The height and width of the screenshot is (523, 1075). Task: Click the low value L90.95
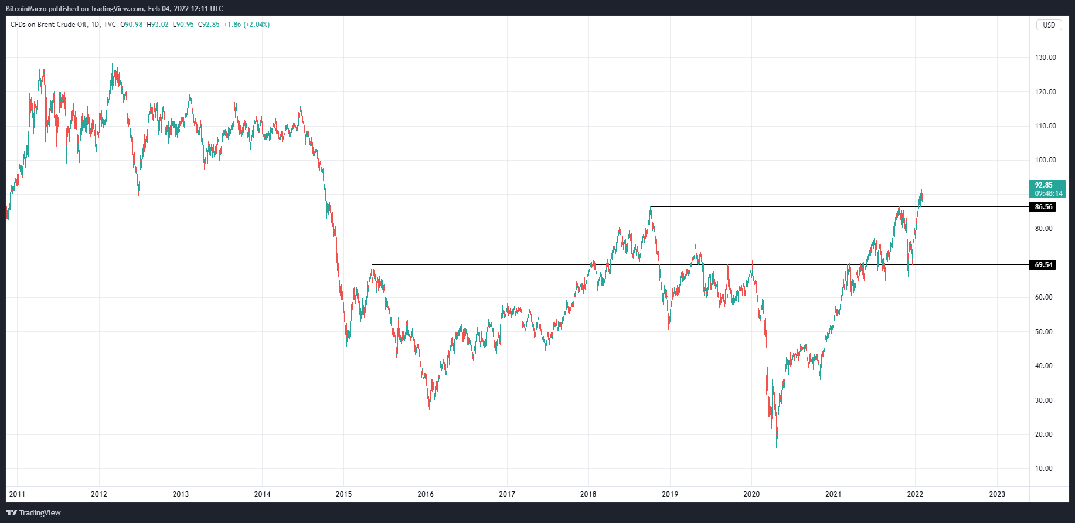pyautogui.click(x=183, y=25)
